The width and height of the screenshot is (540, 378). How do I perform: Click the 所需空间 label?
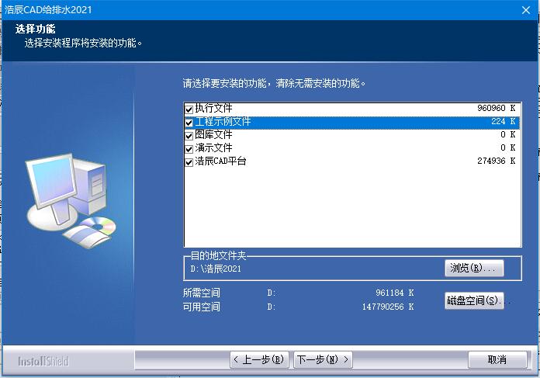tap(202, 293)
